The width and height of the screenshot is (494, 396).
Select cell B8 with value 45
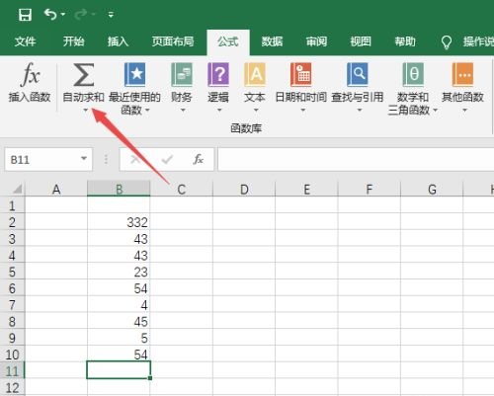pyautogui.click(x=119, y=321)
